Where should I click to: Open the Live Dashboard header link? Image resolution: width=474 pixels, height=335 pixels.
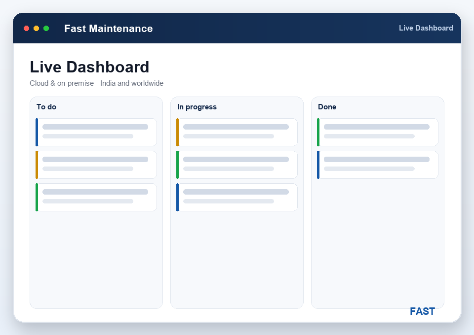[426, 28]
